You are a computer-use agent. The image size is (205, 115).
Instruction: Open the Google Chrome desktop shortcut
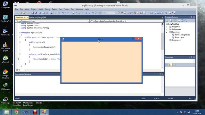point(5,74)
